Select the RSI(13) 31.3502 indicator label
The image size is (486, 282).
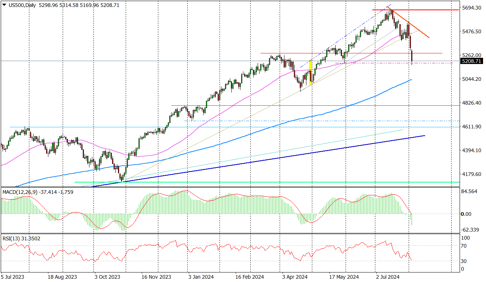[x=21, y=238]
